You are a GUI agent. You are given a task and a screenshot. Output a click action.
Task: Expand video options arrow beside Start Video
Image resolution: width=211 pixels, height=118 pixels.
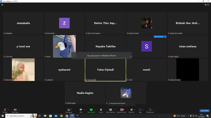click(19, 110)
